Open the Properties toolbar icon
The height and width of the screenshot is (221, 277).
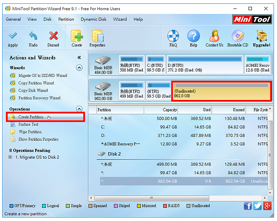pos(98,36)
